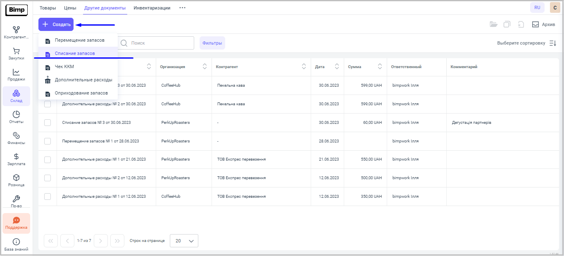
Task: Select Списание запасов from create menu
Action: click(x=75, y=54)
